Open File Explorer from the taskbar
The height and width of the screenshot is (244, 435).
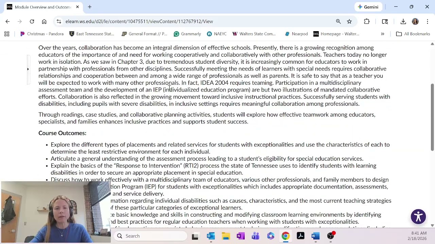coord(226,236)
